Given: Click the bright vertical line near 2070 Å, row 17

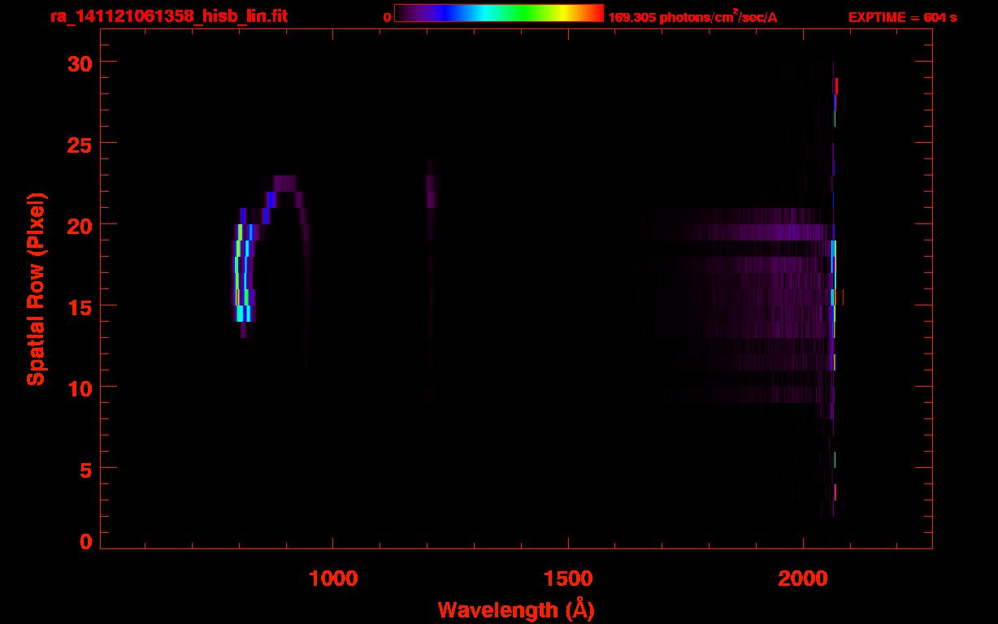Looking at the screenshot, I should click(834, 273).
